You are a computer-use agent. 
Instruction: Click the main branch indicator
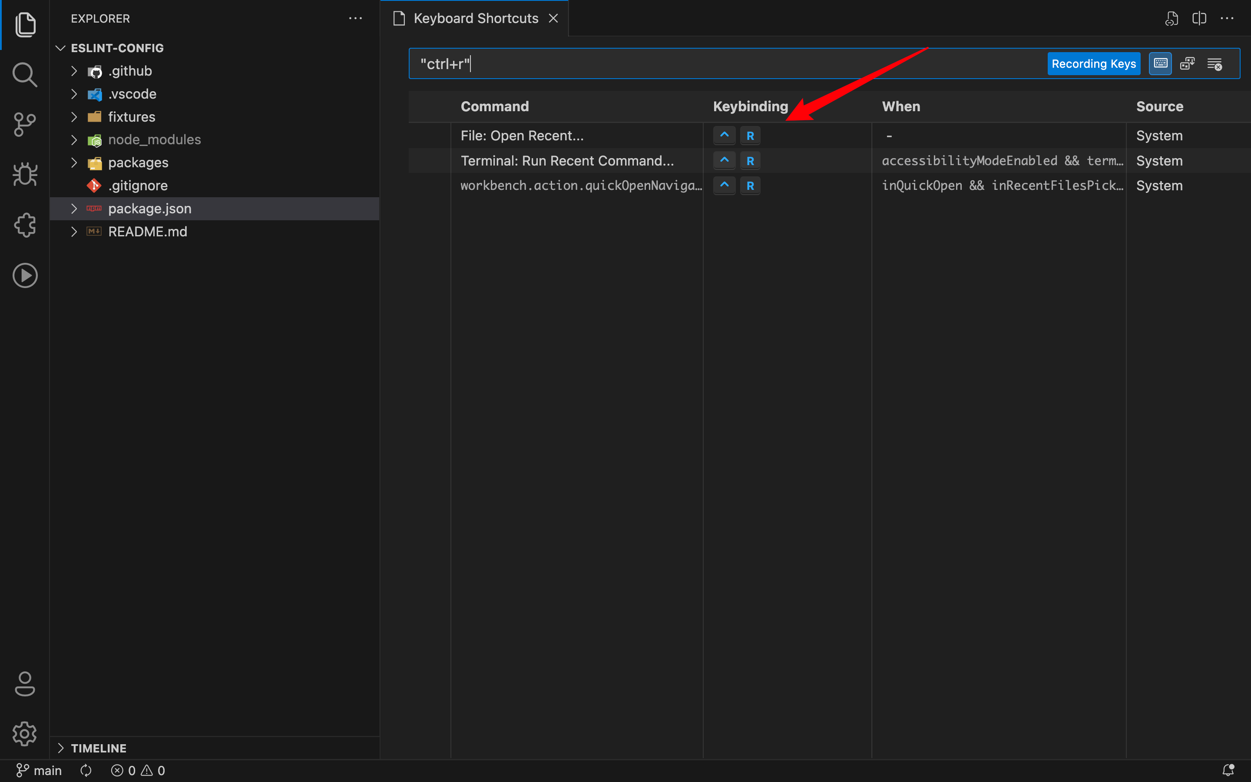click(x=39, y=770)
